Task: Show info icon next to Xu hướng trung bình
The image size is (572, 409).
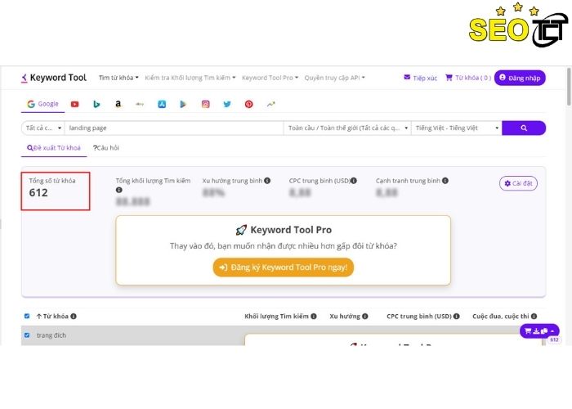Action: pos(267,181)
